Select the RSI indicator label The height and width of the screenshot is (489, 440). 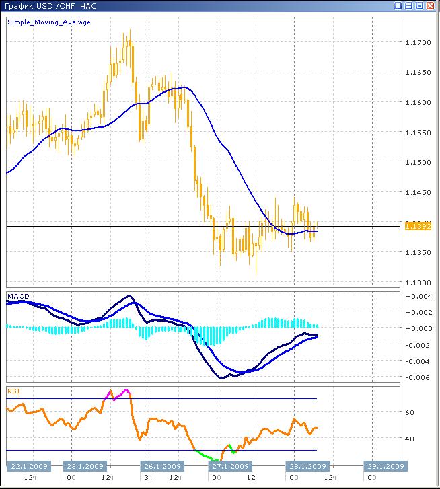pyautogui.click(x=13, y=390)
